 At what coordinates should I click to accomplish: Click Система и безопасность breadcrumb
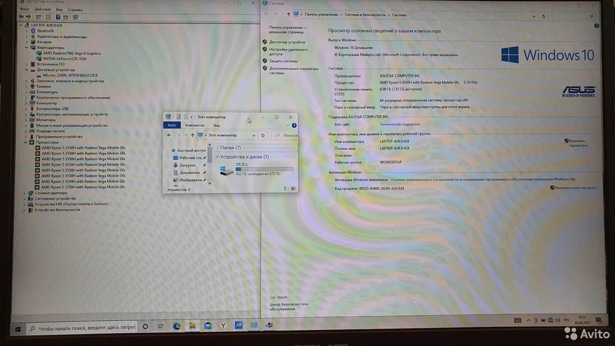coord(365,15)
